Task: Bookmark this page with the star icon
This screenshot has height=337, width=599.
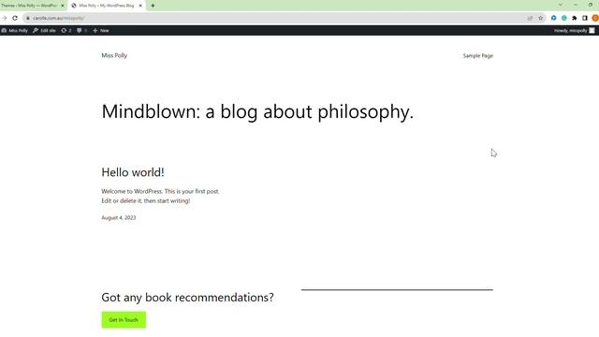Action: [x=541, y=18]
